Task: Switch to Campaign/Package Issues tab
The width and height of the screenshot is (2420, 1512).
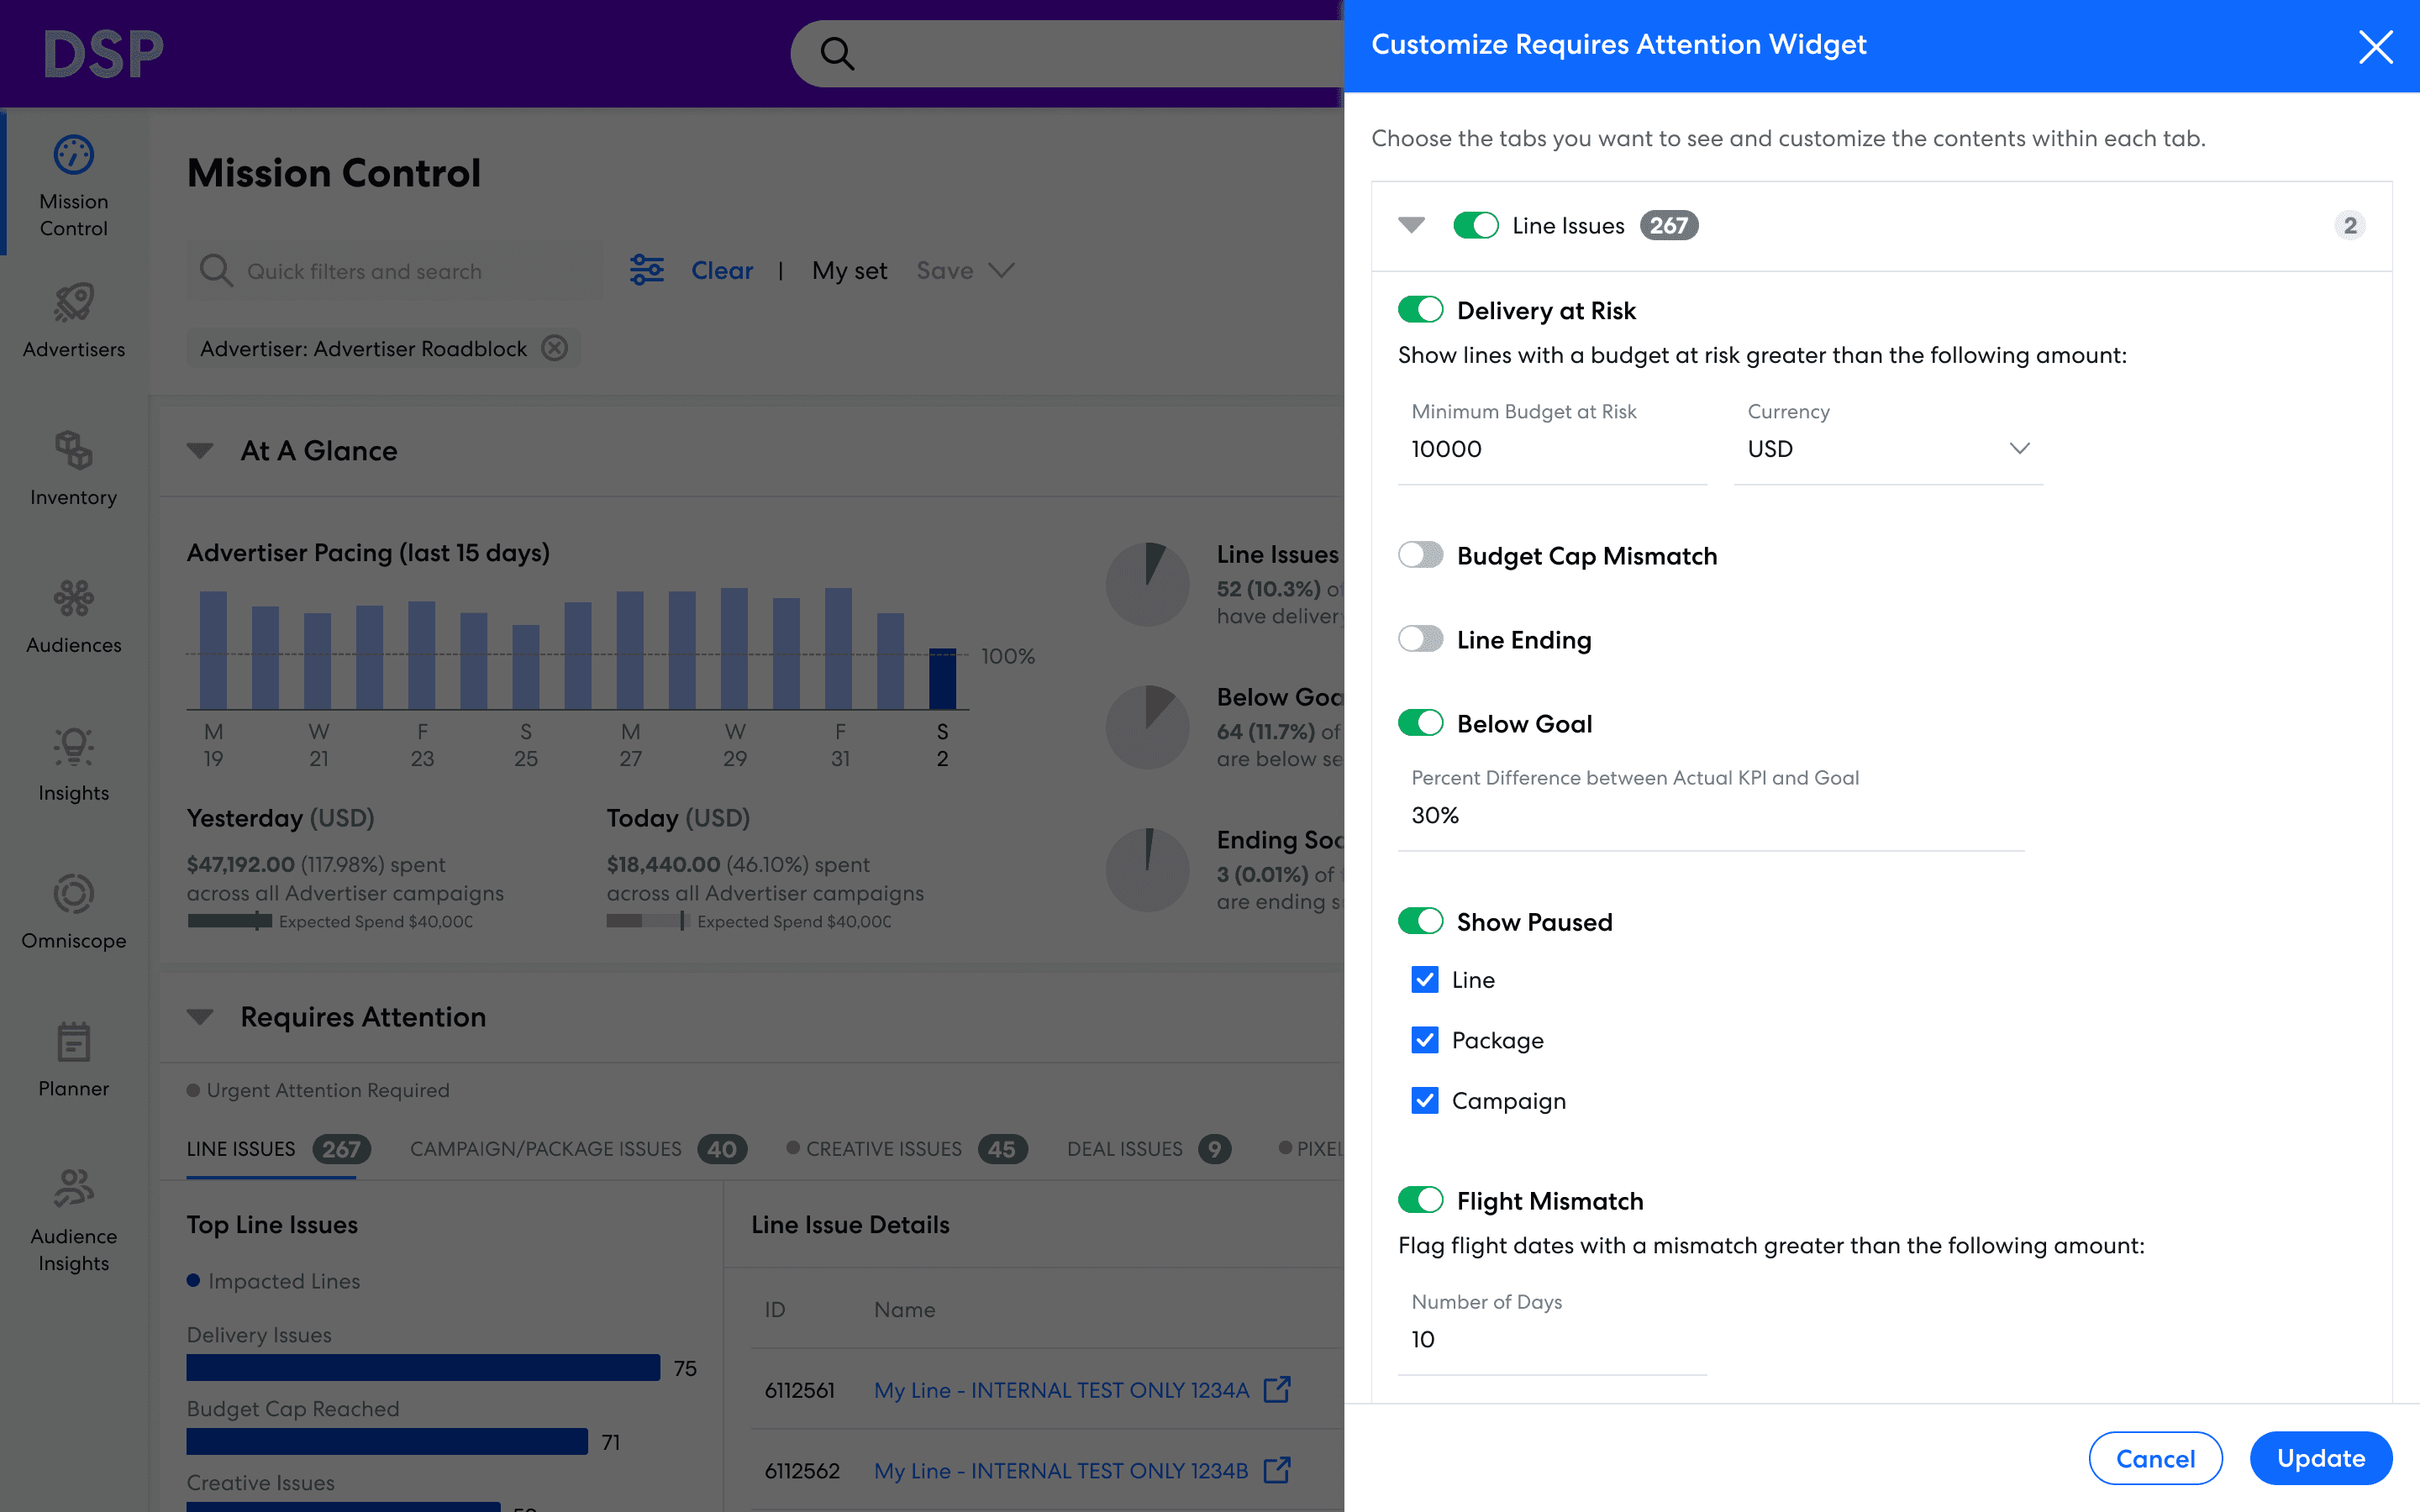Action: coord(546,1149)
